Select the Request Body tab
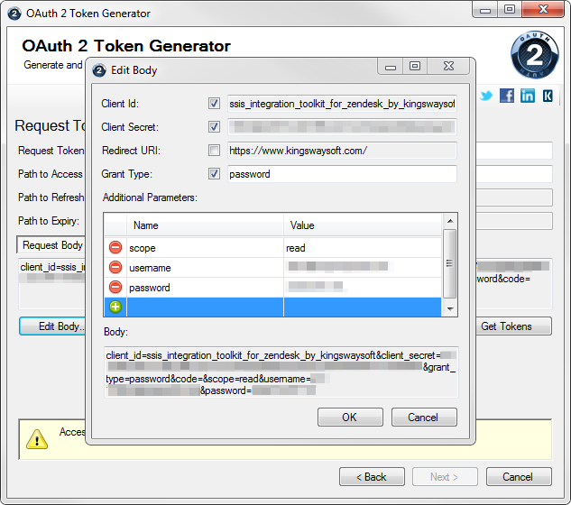571x505 pixels. coord(51,245)
